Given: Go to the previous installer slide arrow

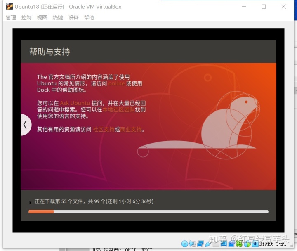Looking at the screenshot, I should 26,125.
